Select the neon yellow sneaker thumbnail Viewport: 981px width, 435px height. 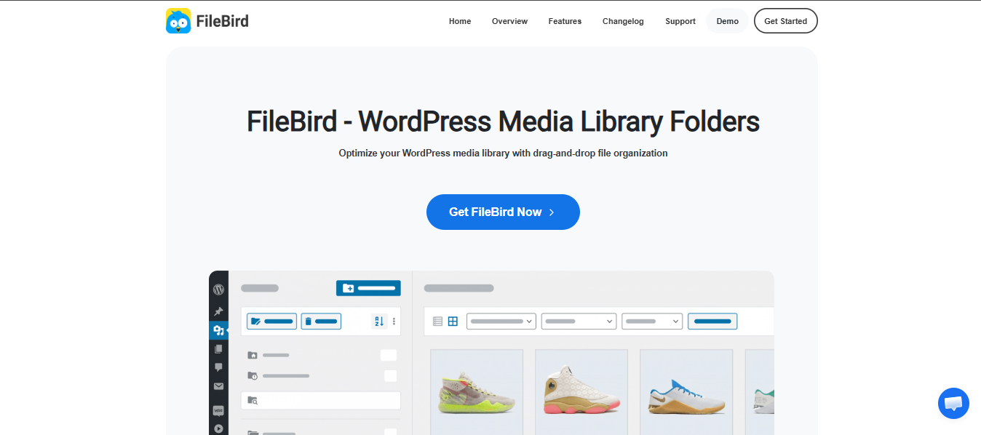(477, 392)
